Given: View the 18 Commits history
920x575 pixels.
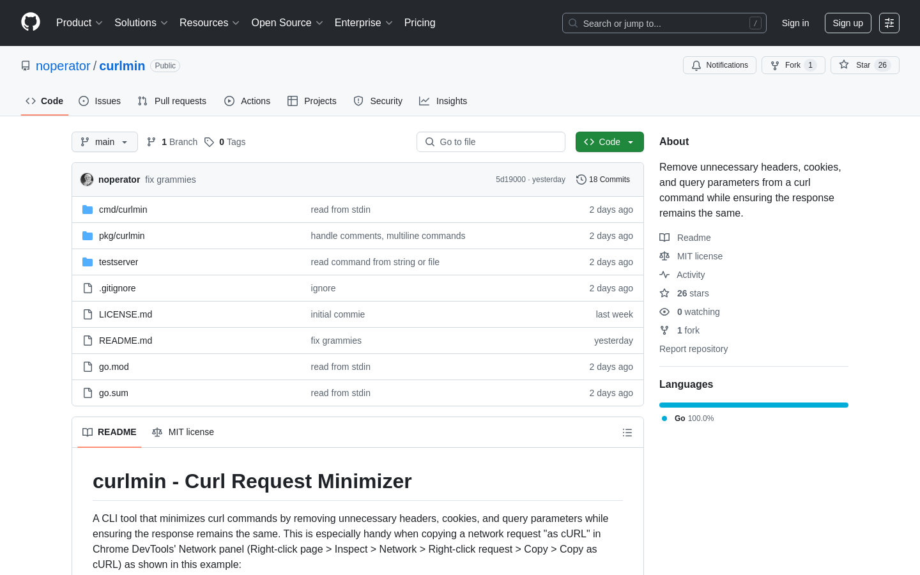Looking at the screenshot, I should tap(603, 180).
